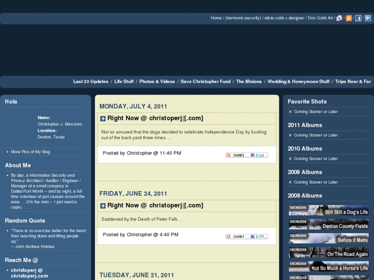
Task: Click the SHARE button on June 24 post
Action: (246, 236)
